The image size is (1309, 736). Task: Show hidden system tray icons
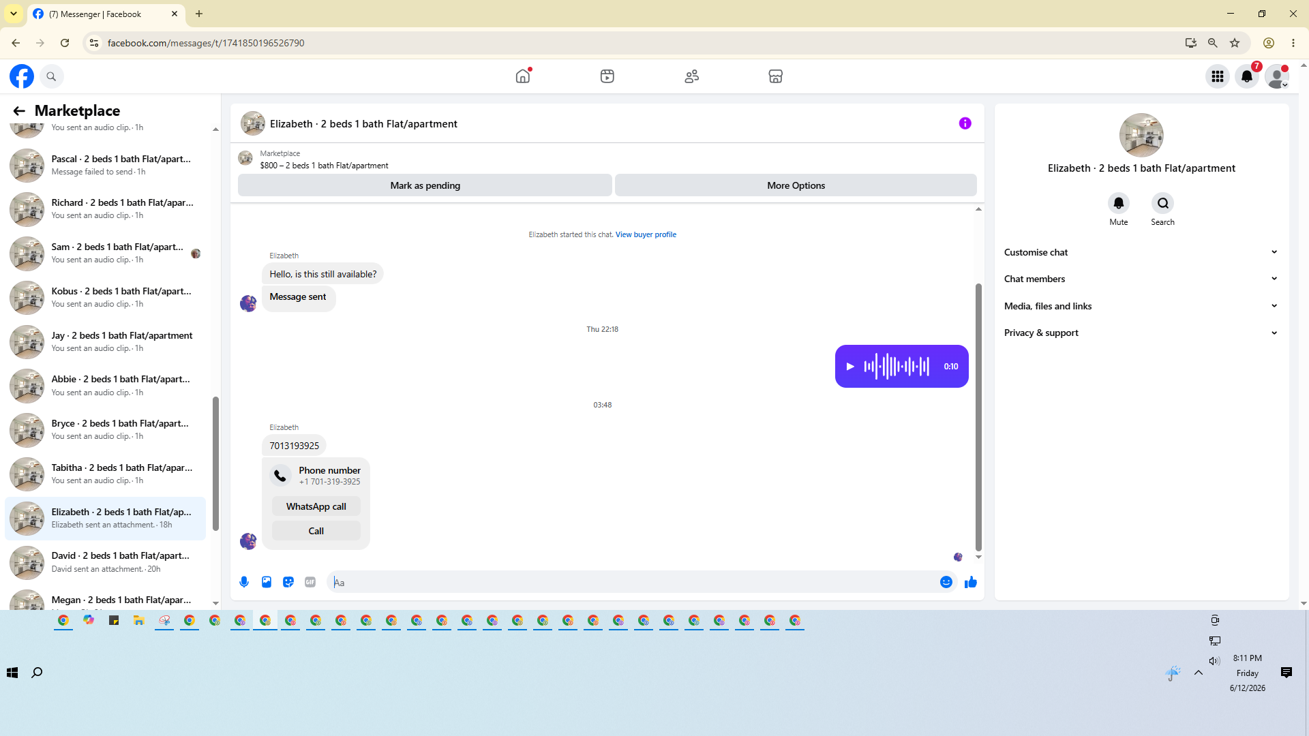[1199, 673]
